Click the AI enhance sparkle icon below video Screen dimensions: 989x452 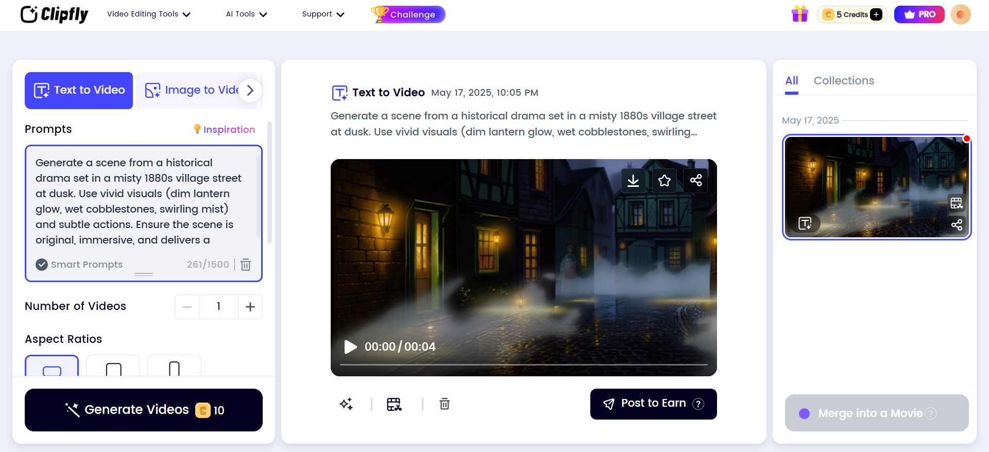(346, 404)
